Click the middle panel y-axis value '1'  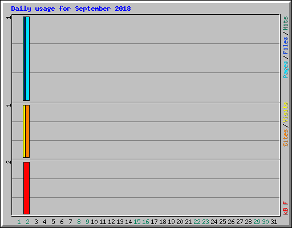tap(9, 105)
